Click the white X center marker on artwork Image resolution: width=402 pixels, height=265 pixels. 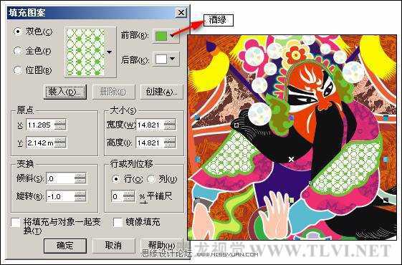[291, 160]
